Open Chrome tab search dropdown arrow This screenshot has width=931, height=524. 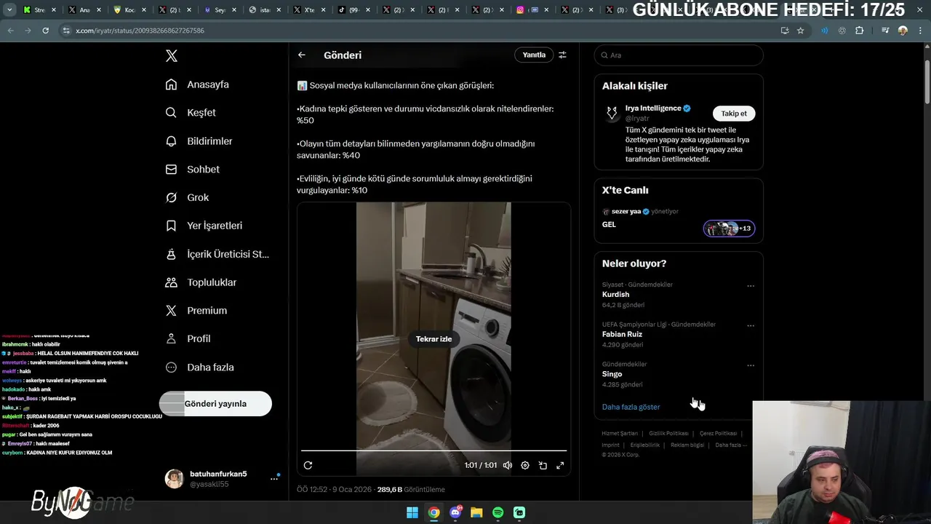pos(9,10)
